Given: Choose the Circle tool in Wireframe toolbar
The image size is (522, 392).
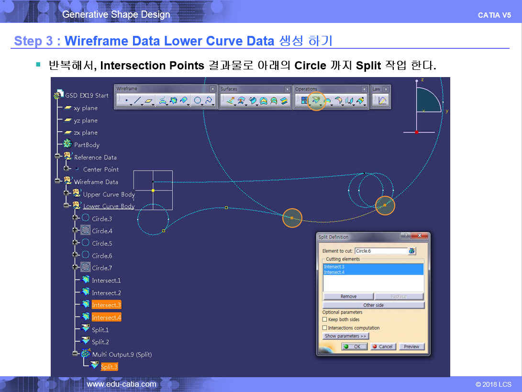Looking at the screenshot, I should [197, 101].
